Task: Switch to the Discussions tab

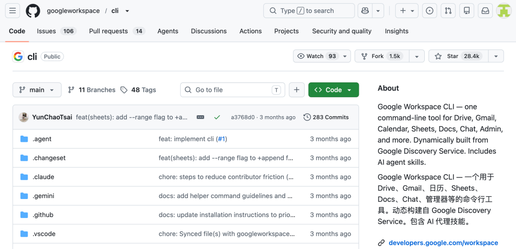Action: coord(209,31)
